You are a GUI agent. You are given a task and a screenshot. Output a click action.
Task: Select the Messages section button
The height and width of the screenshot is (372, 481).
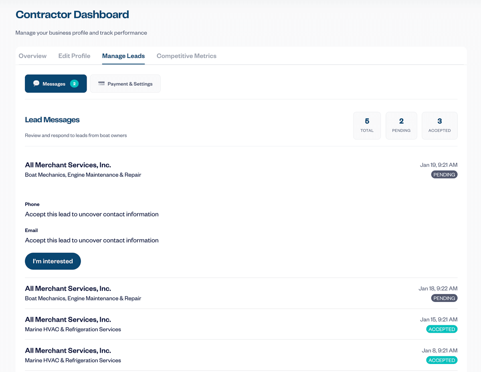tap(56, 84)
